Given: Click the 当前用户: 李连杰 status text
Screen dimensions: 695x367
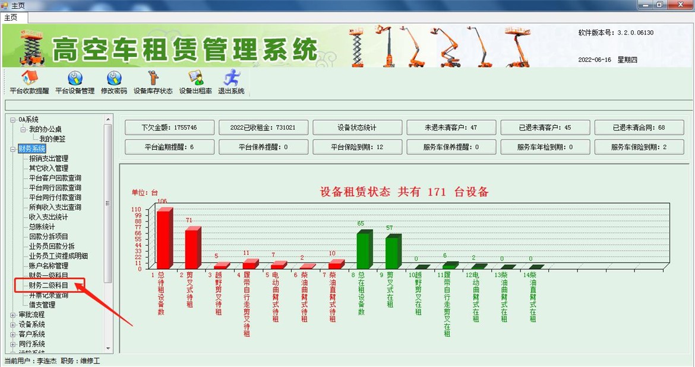Looking at the screenshot, I should coord(30,361).
